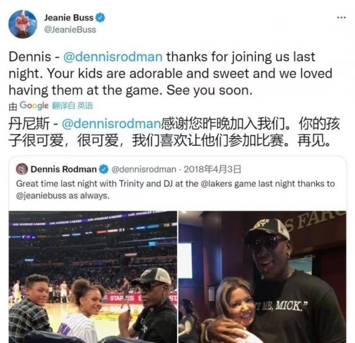Click the main tweet text thanking Dennis
The image size is (355, 343).
[170, 73]
